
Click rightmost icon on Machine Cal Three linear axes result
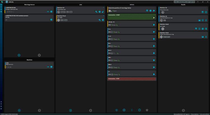tap(206, 12)
